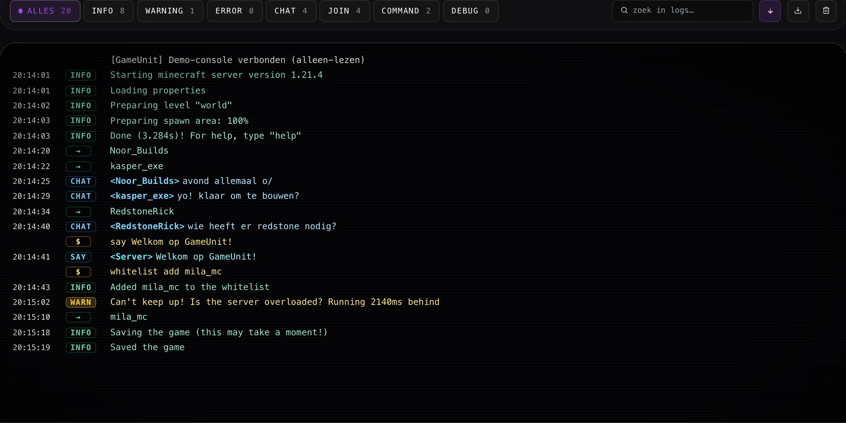The height and width of the screenshot is (423, 846).
Task: Click CHAT badge at 20:14:25
Action: (81, 181)
